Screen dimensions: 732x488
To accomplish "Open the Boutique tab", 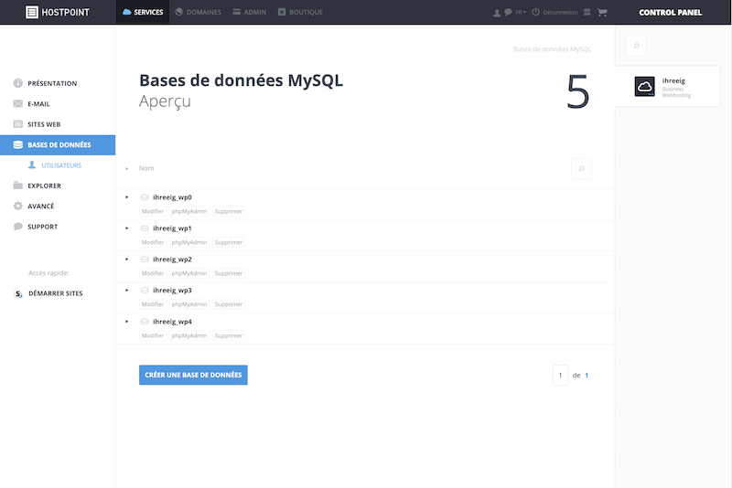I will (300, 12).
